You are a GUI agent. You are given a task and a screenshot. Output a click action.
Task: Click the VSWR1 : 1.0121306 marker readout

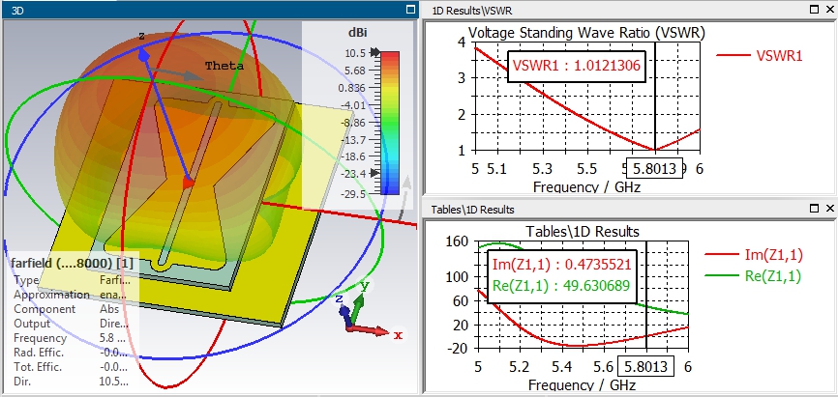pos(576,66)
